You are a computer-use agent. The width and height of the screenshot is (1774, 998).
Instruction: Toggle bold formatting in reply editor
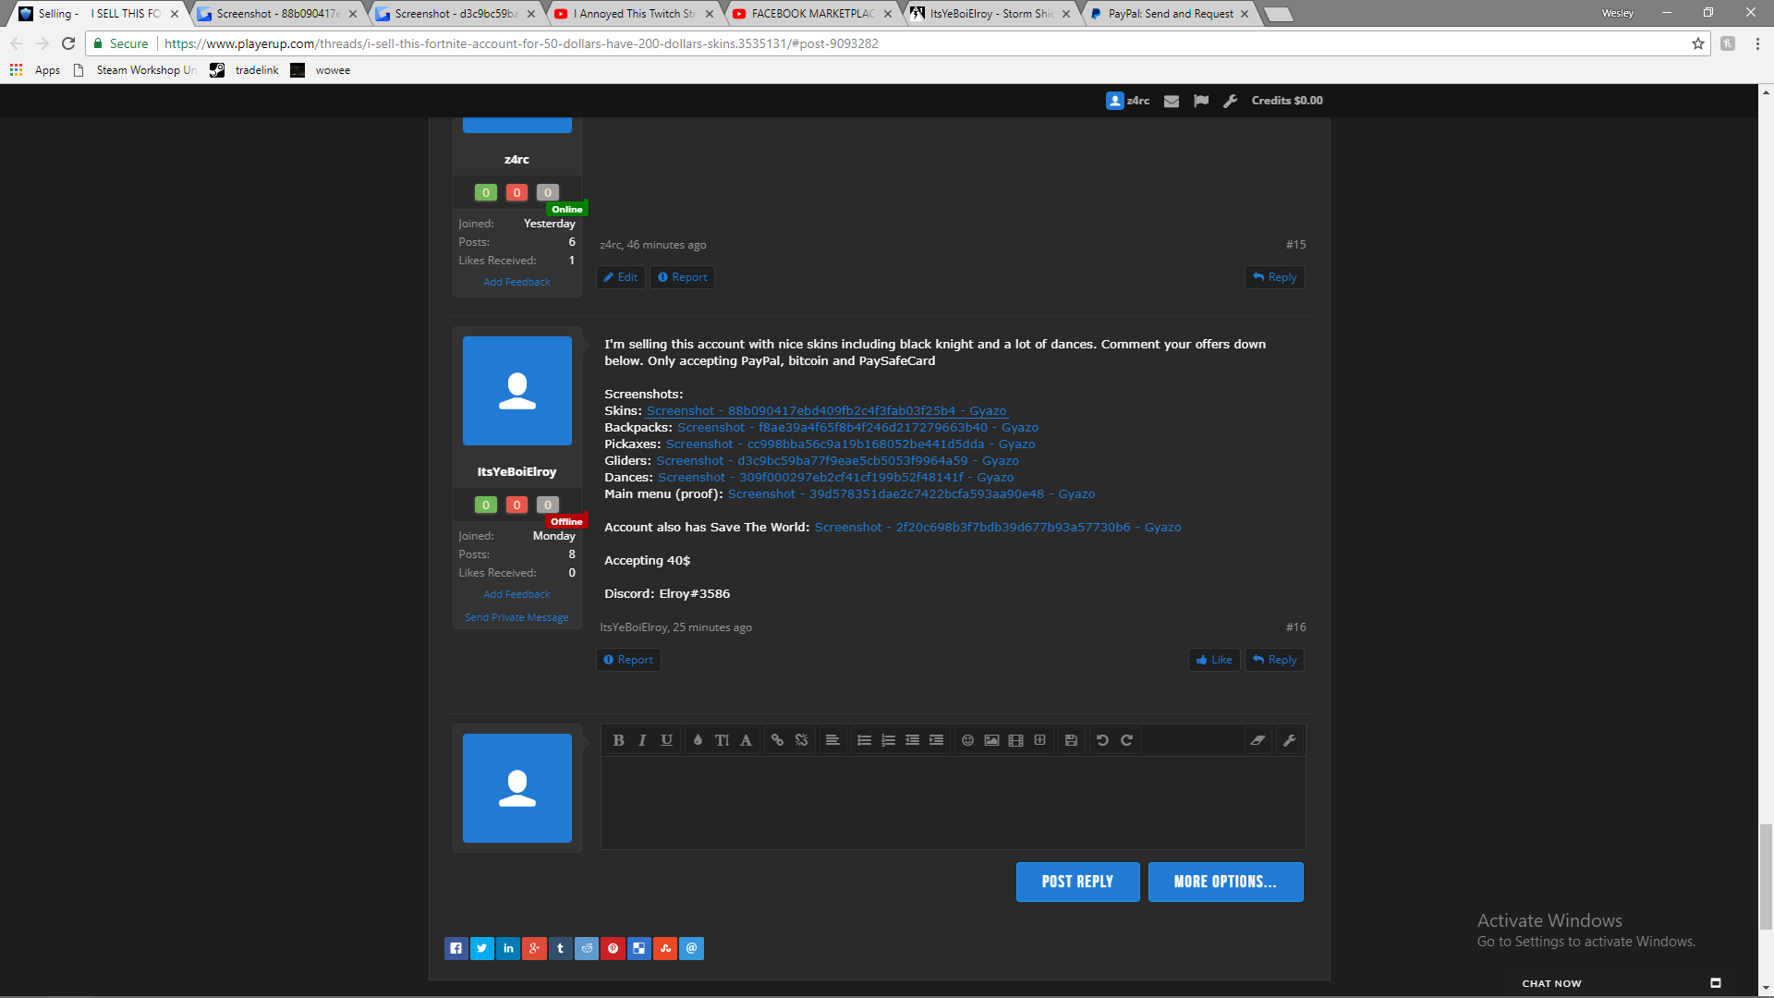618,740
